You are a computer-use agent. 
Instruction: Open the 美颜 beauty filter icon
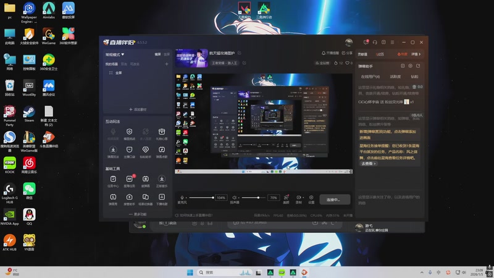[x=286, y=199]
